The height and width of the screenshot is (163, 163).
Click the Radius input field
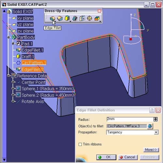[x=130, y=119]
